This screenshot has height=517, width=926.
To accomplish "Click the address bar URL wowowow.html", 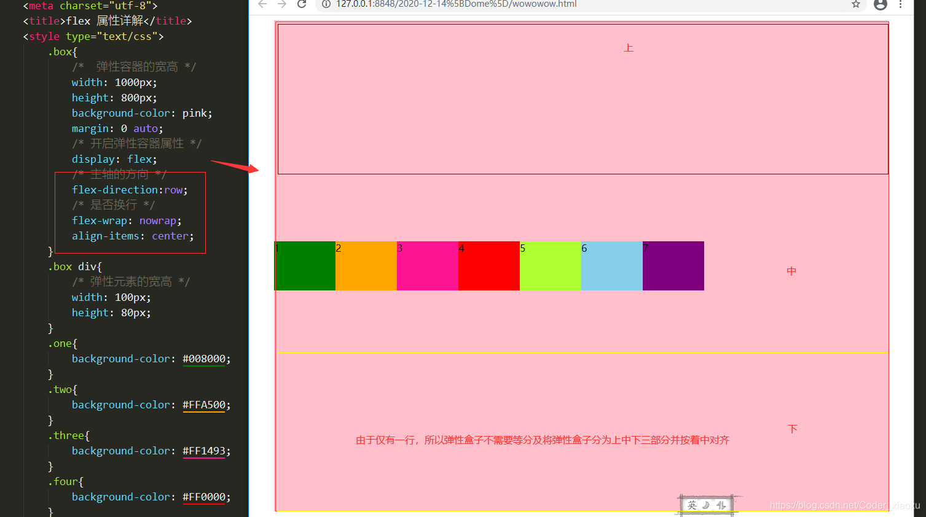I will click(x=456, y=4).
